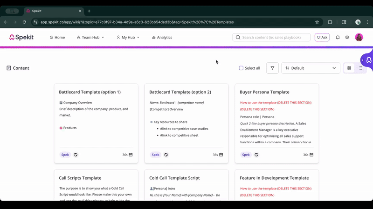Image resolution: width=373 pixels, height=209 pixels.
Task: Reload the page
Action: coord(24,22)
